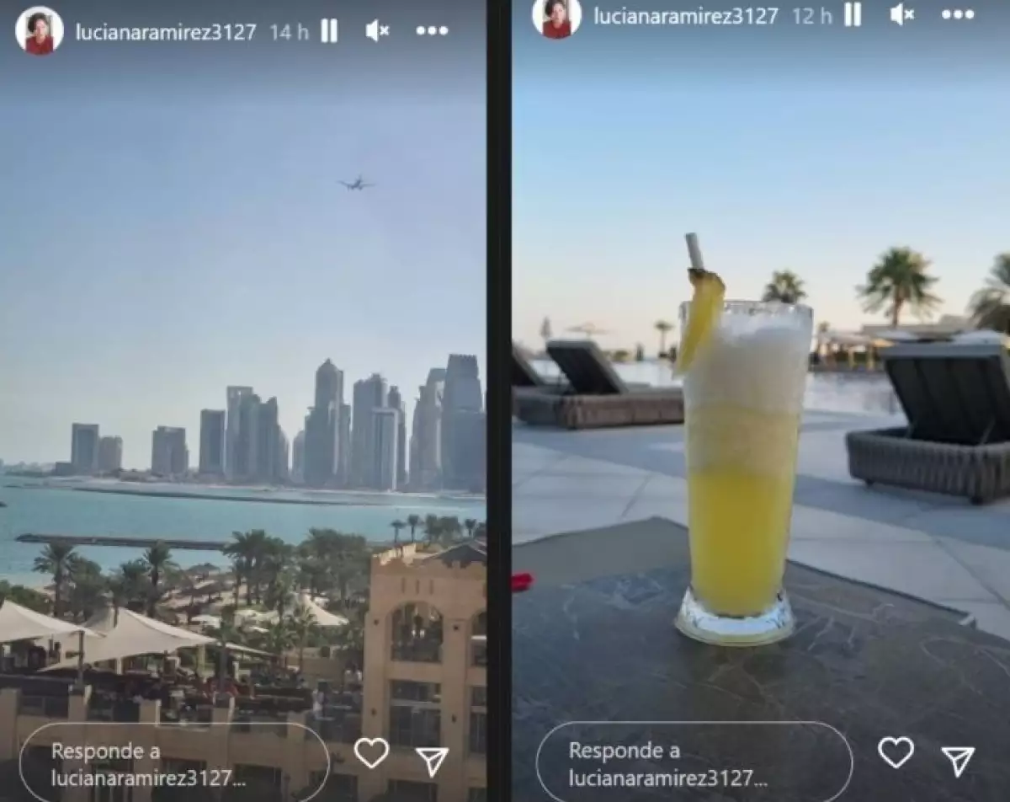Open the lucianaramirez3127 username on the left story
The width and height of the screenshot is (1010, 802).
(x=166, y=32)
